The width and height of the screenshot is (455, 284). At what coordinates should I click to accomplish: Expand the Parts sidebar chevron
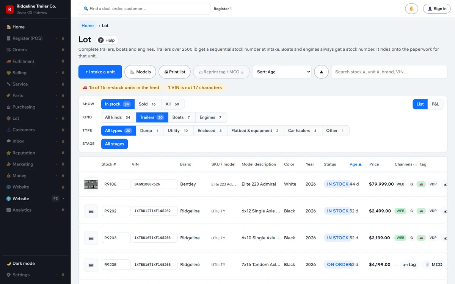point(56,95)
